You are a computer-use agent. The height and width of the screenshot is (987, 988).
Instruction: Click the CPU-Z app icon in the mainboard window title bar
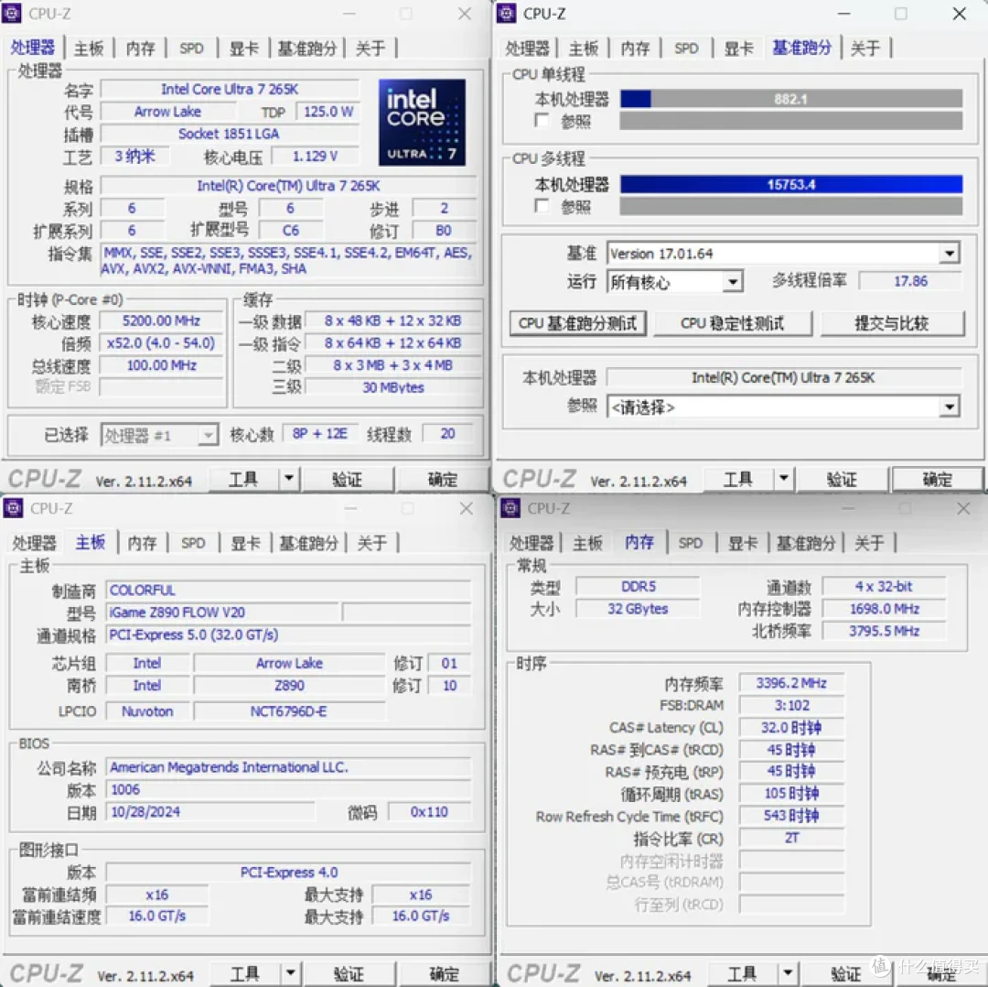13,508
